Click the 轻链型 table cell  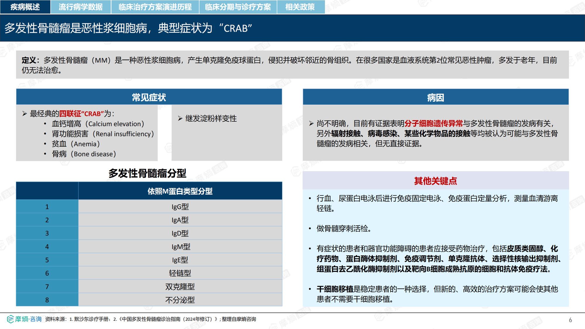180,273
